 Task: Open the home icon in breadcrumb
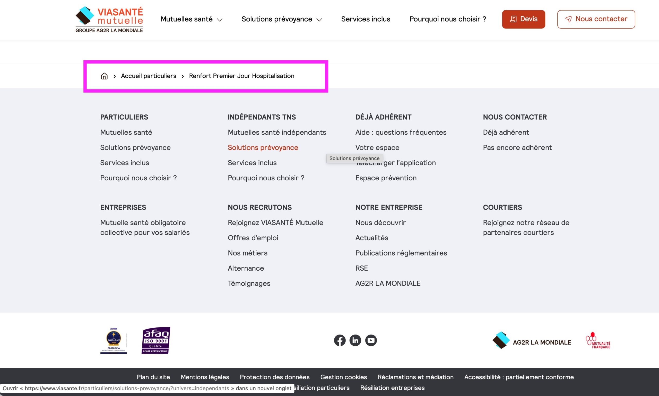pyautogui.click(x=104, y=76)
